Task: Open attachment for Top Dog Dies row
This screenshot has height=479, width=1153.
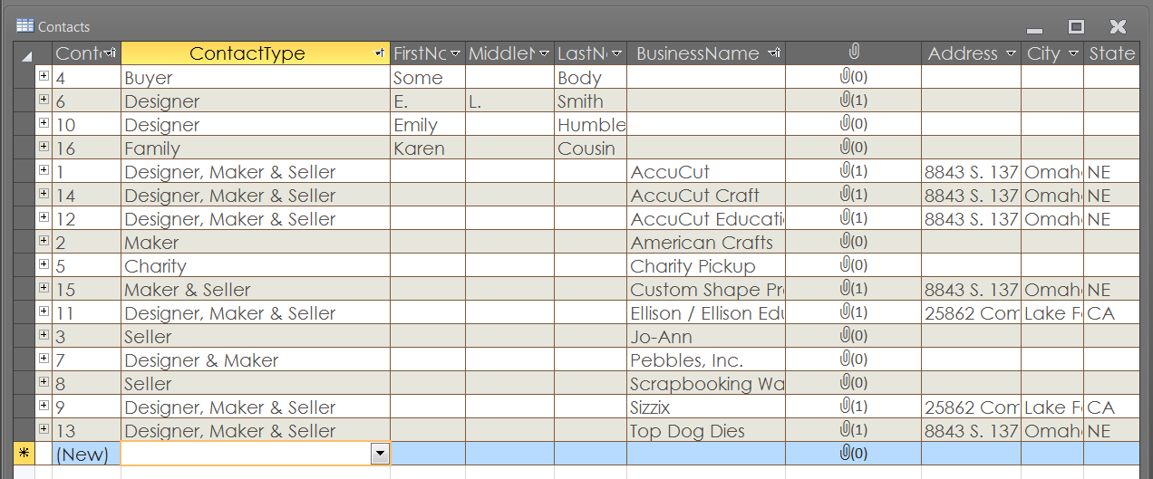Action: coord(853,431)
